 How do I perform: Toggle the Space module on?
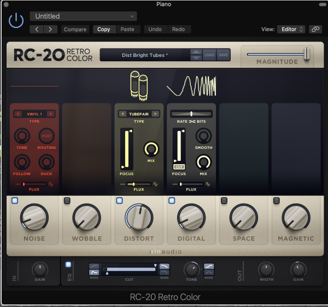pyautogui.click(x=224, y=201)
